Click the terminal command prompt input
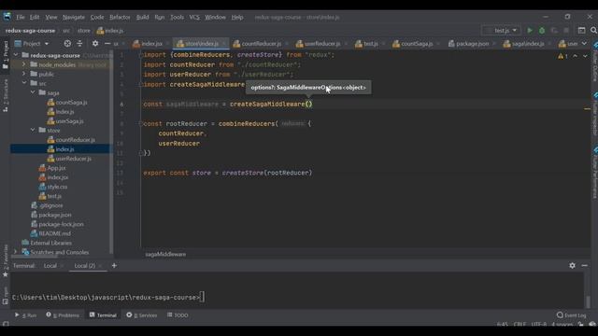This screenshot has width=598, height=336. [x=202, y=297]
